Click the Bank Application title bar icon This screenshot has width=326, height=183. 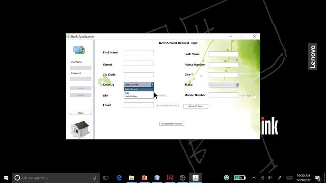pos(68,36)
